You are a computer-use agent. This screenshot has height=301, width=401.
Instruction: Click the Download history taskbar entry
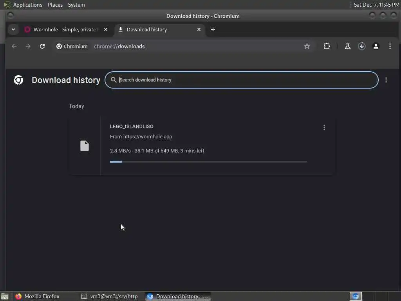click(178, 296)
